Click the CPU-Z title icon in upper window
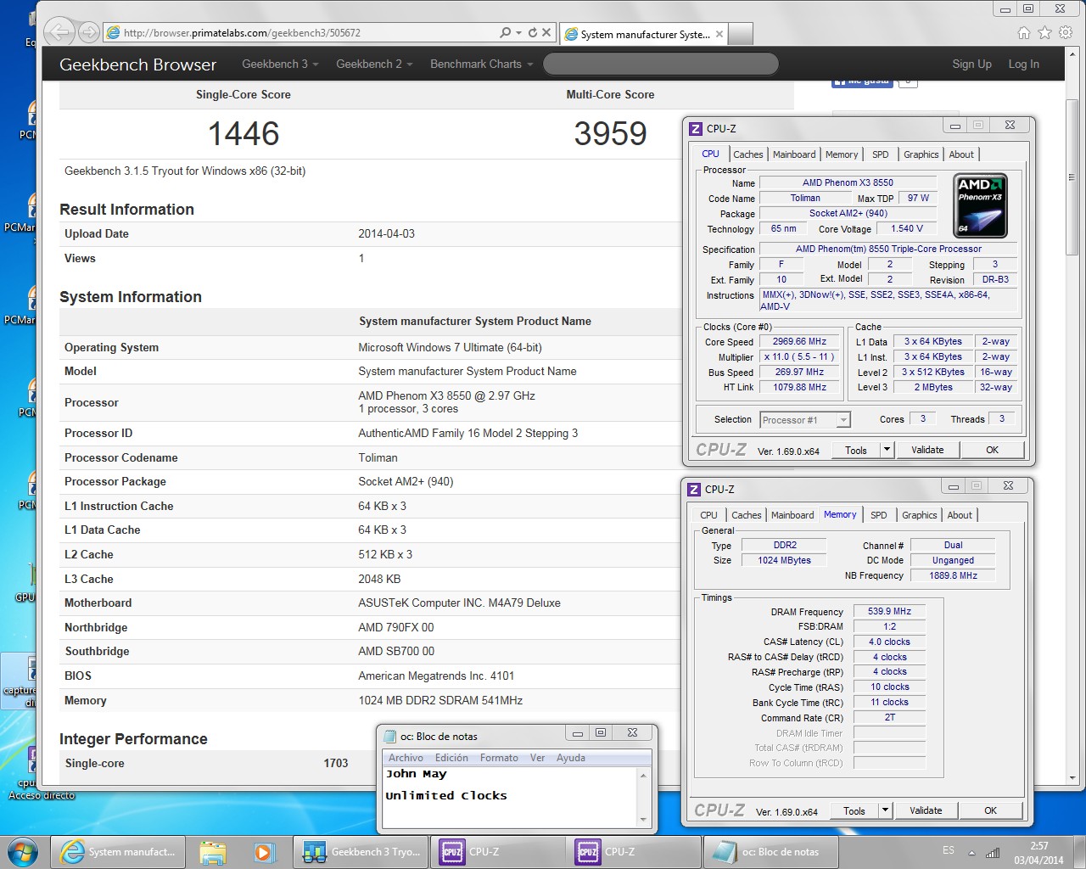Screen dimensions: 1086x869 pos(696,129)
